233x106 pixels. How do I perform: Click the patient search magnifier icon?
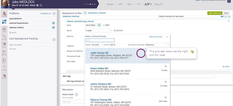tap(41, 5)
